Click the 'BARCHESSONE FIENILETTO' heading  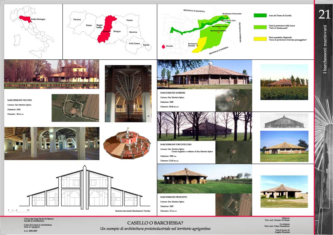(174, 197)
